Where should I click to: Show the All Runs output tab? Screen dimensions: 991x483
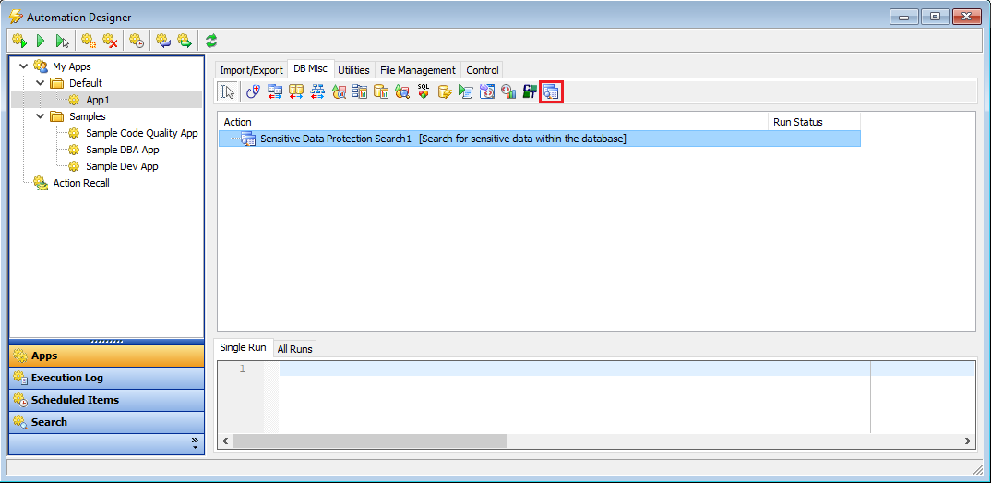(x=295, y=349)
